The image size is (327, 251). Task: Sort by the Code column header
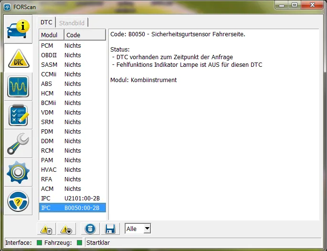(84, 35)
